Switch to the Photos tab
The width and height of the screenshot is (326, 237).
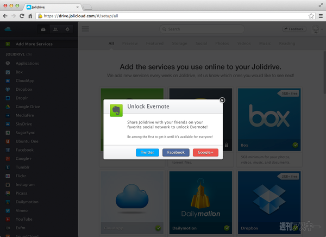click(x=222, y=43)
